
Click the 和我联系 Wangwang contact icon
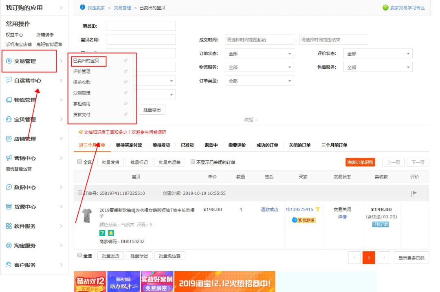click(x=295, y=220)
